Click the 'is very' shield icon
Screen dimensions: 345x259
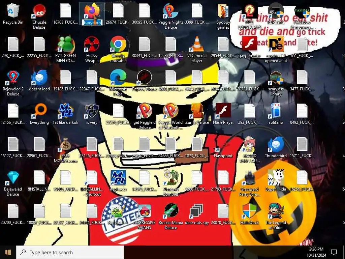(92, 111)
